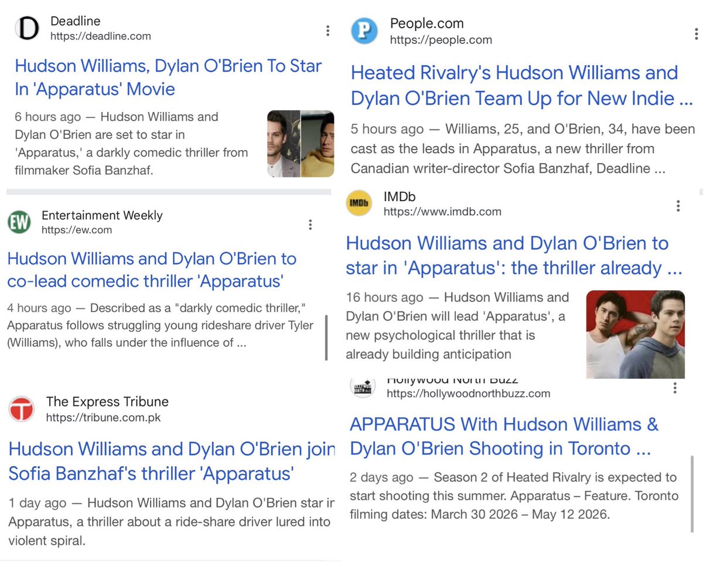Open three-dot menu for Entertainment Weekly result
The image size is (703, 567).
tap(310, 225)
